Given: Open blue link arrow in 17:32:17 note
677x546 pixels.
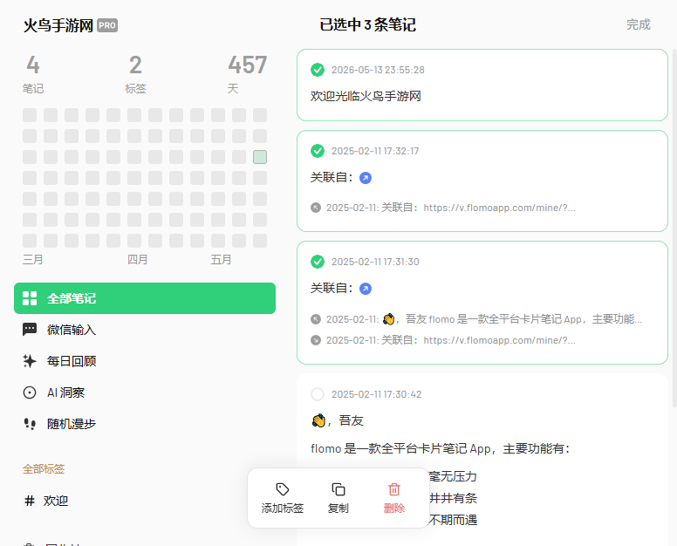Looking at the screenshot, I should pos(366,178).
